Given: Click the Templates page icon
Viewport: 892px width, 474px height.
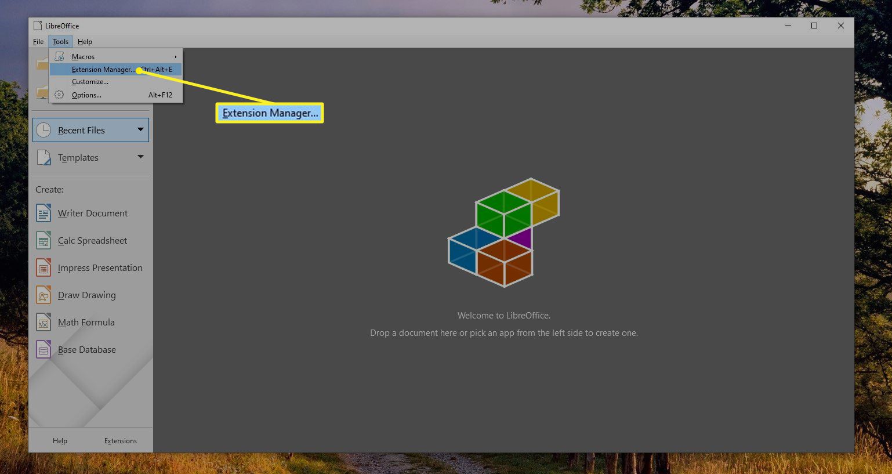Looking at the screenshot, I should coord(43,157).
